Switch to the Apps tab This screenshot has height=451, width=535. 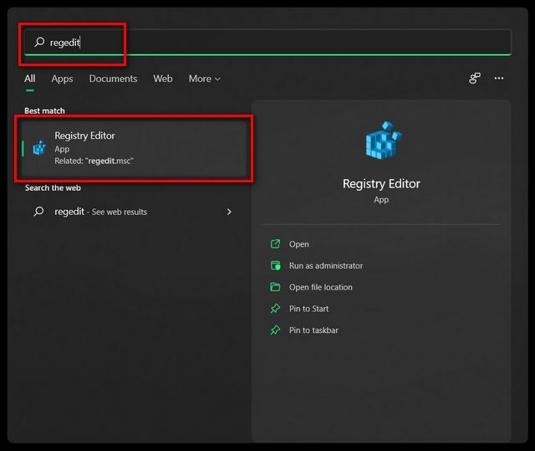(62, 79)
